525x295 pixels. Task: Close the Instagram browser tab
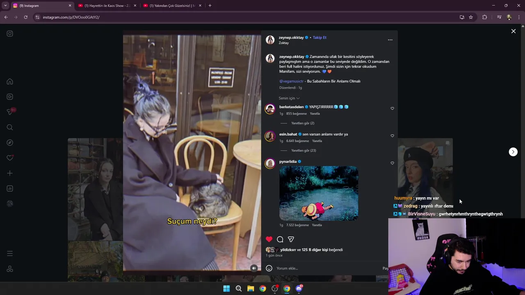point(70,6)
